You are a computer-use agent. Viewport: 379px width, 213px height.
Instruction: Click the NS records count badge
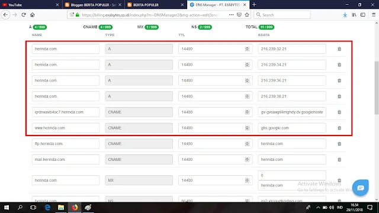point(205,27)
